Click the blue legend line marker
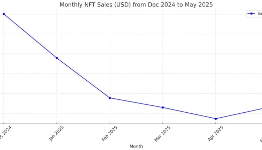This screenshot has height=150, width=262. 251,14
